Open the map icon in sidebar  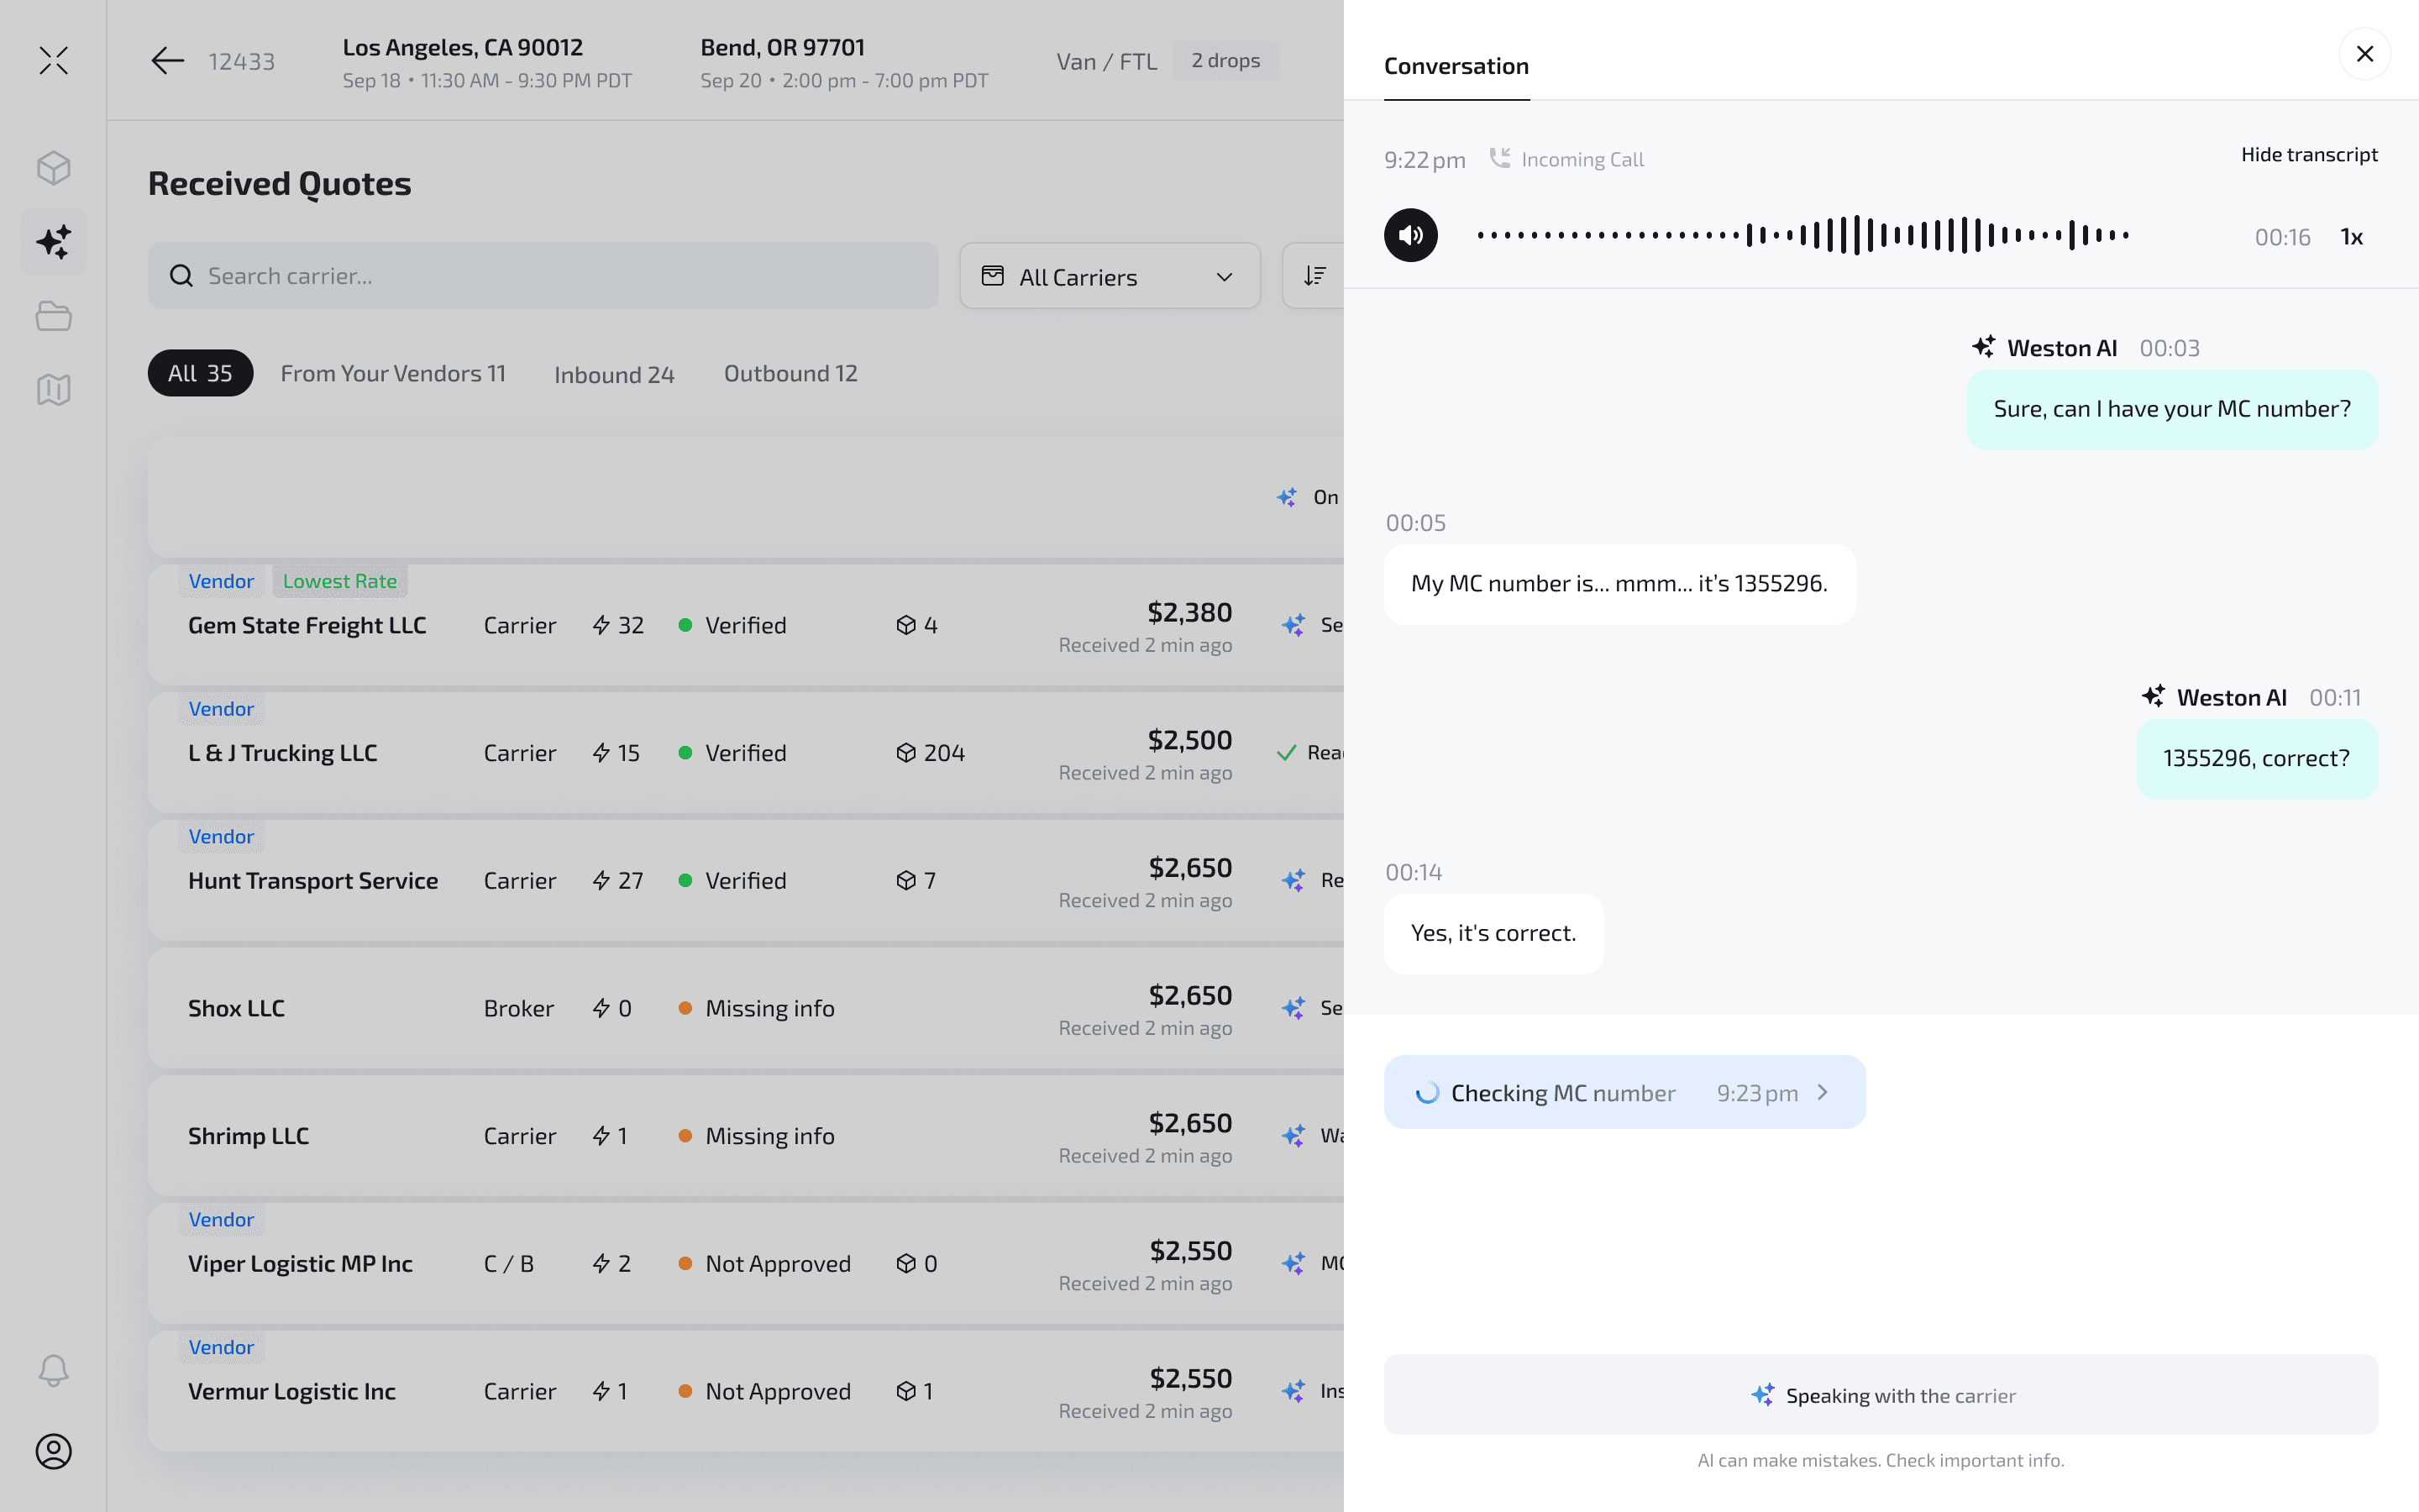pyautogui.click(x=54, y=390)
